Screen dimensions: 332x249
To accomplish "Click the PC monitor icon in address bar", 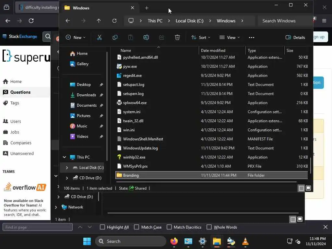I will [x=131, y=20].
